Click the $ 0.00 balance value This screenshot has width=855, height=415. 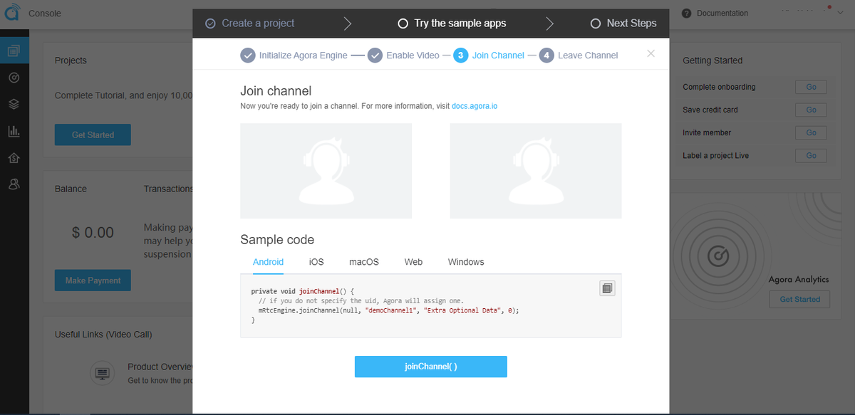coord(93,232)
